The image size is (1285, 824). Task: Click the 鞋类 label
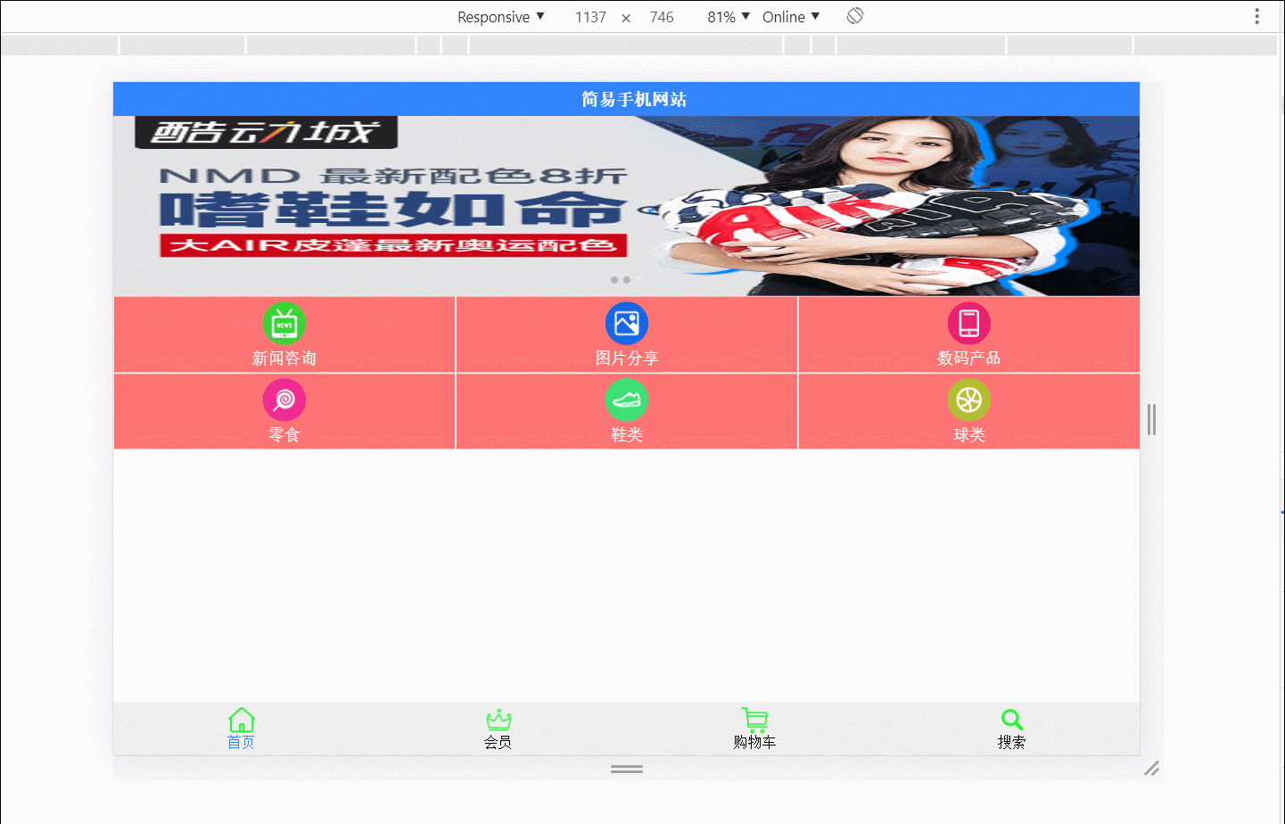pyautogui.click(x=627, y=435)
